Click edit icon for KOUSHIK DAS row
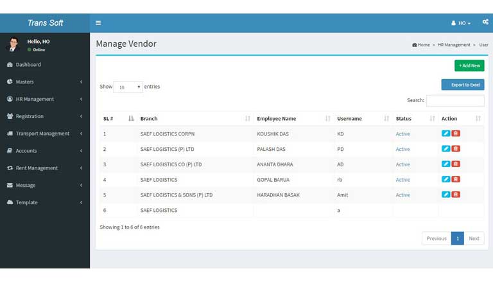This screenshot has width=493, height=289. [x=446, y=134]
